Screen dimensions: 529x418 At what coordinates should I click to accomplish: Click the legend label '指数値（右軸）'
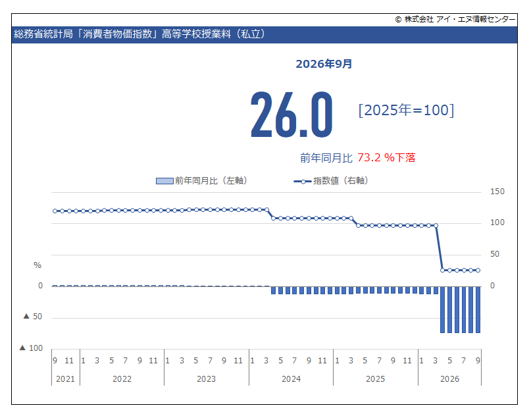coord(341,181)
